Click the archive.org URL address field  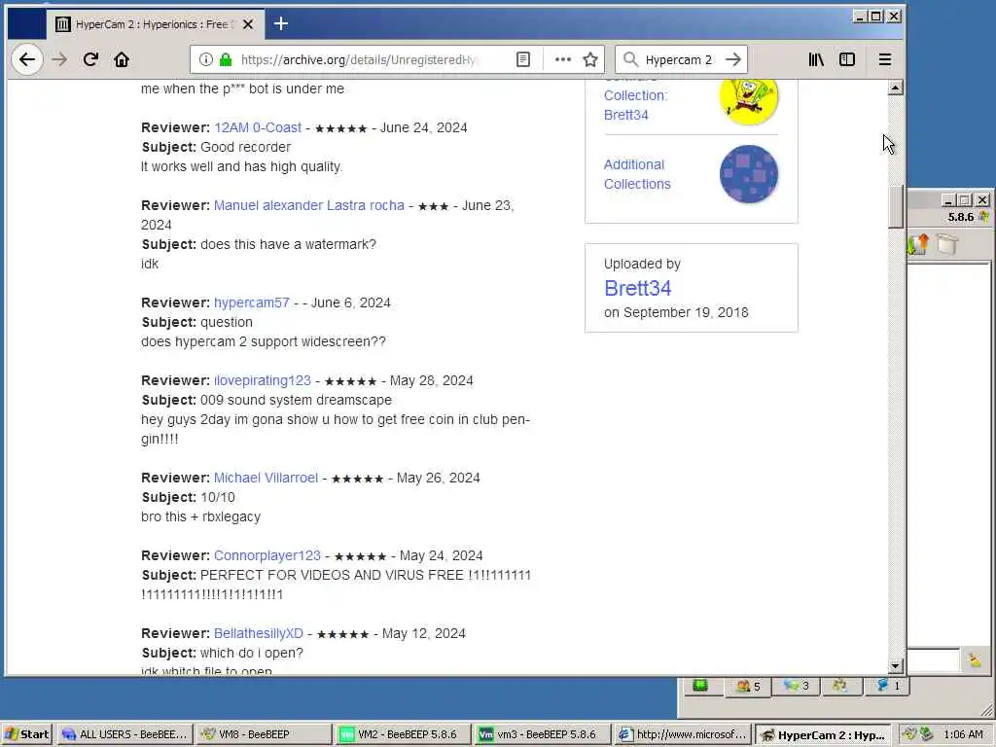pyautogui.click(x=359, y=59)
